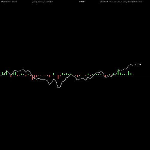Click the '(2day smooth) Charts for' text
150x150 pixels.
click(x=43, y=2)
